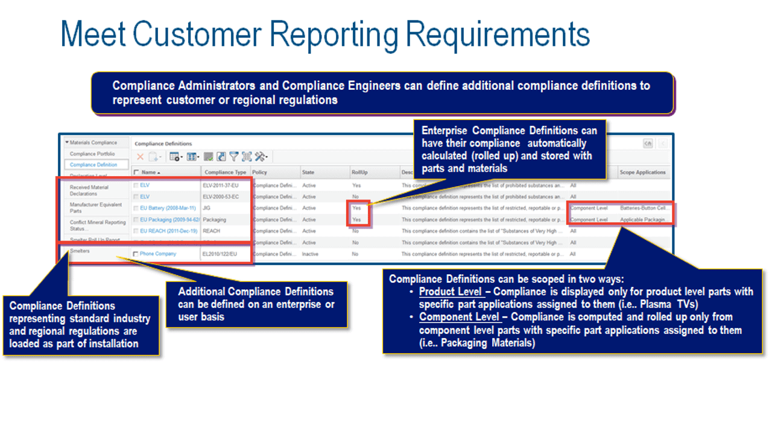772x434 pixels.
Task: Click Component Level in EU Battery row
Action: pyautogui.click(x=589, y=209)
